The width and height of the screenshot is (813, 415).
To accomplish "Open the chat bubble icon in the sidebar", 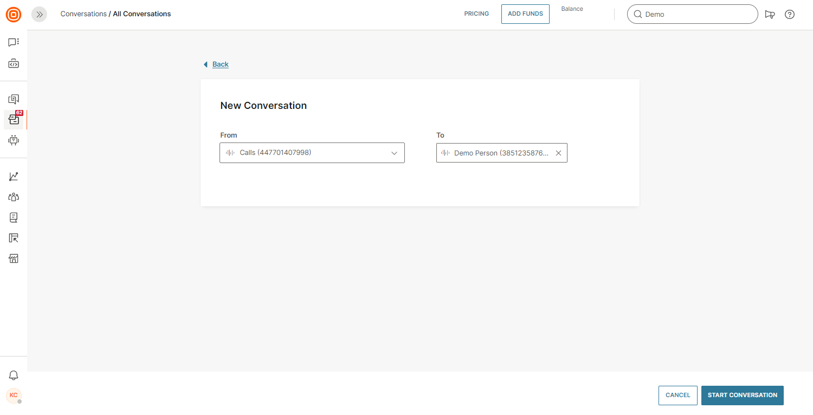I will (14, 42).
